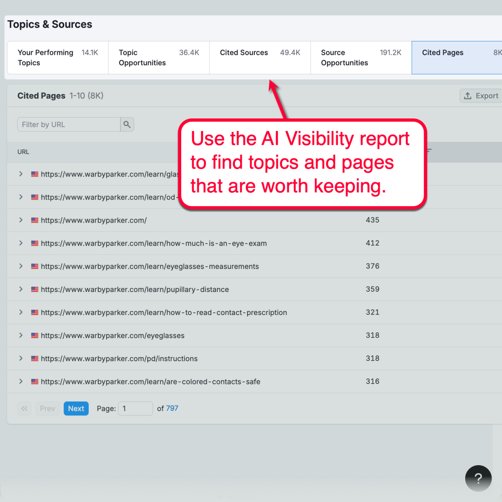Expand the how-much-is-an-eye-exam row
Viewport: 502px width, 502px height.
click(21, 243)
